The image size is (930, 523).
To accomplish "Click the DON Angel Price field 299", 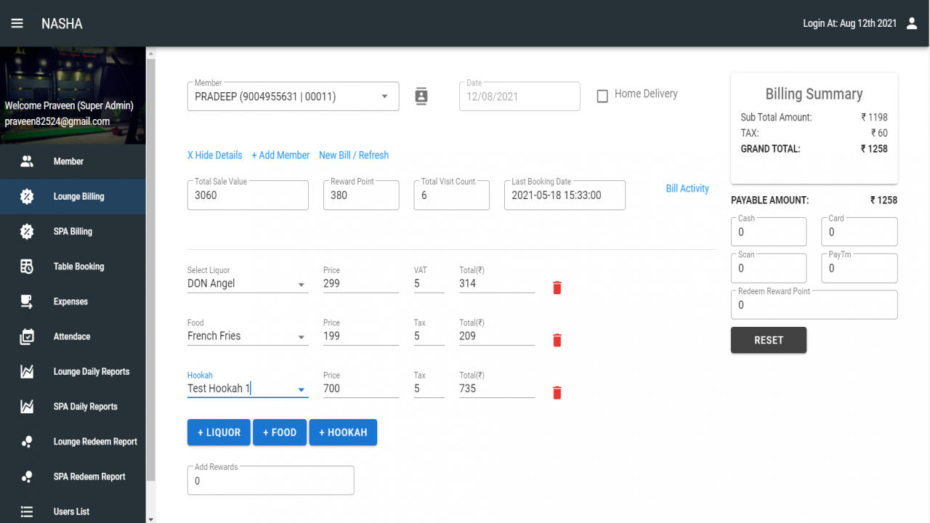I will tap(361, 284).
